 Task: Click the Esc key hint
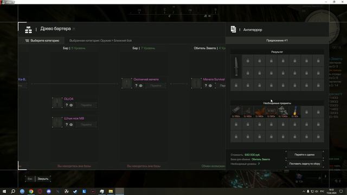click(30, 179)
